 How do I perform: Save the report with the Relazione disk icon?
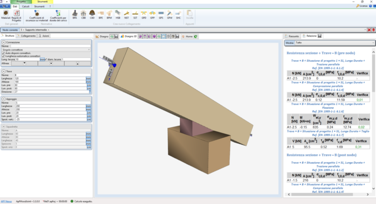click(x=320, y=36)
